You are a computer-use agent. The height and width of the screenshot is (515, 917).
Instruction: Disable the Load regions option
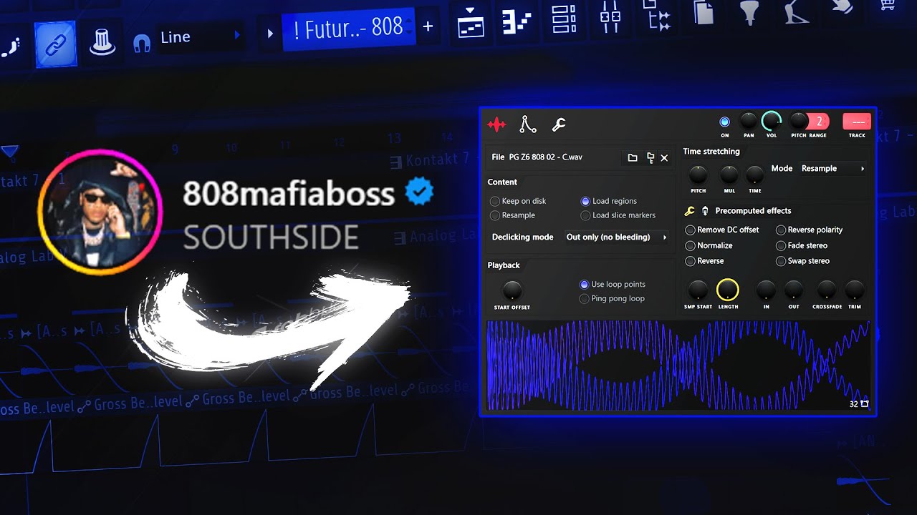point(609,201)
